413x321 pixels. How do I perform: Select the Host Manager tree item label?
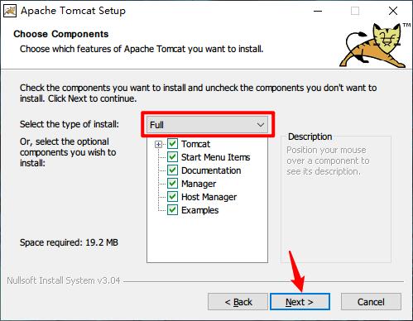point(209,197)
